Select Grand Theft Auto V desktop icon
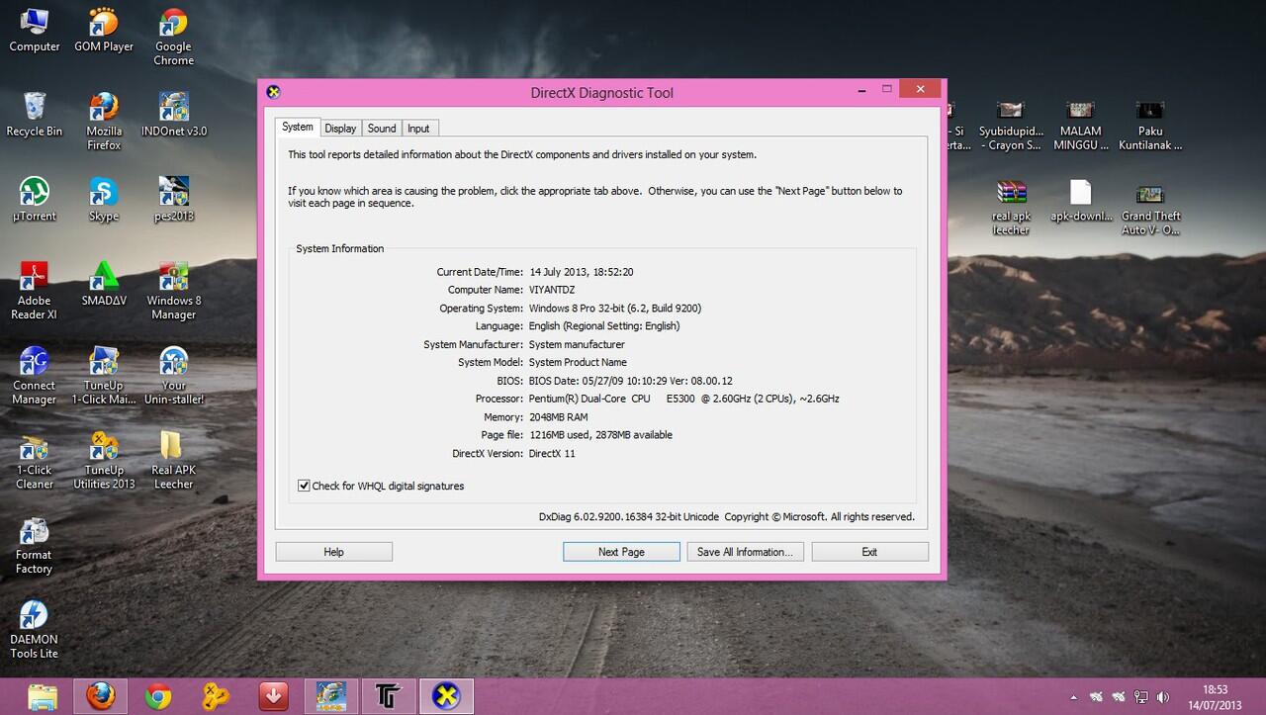This screenshot has height=715, width=1266. [x=1149, y=208]
